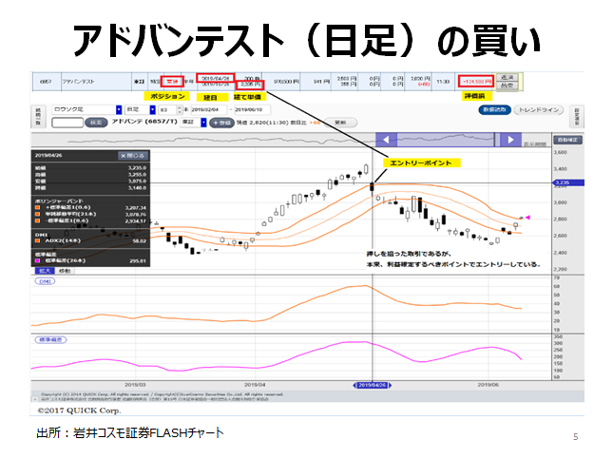Click the evaluation loss value -124,500 円
Image resolution: width=613 pixels, height=459 pixels.
(x=476, y=82)
